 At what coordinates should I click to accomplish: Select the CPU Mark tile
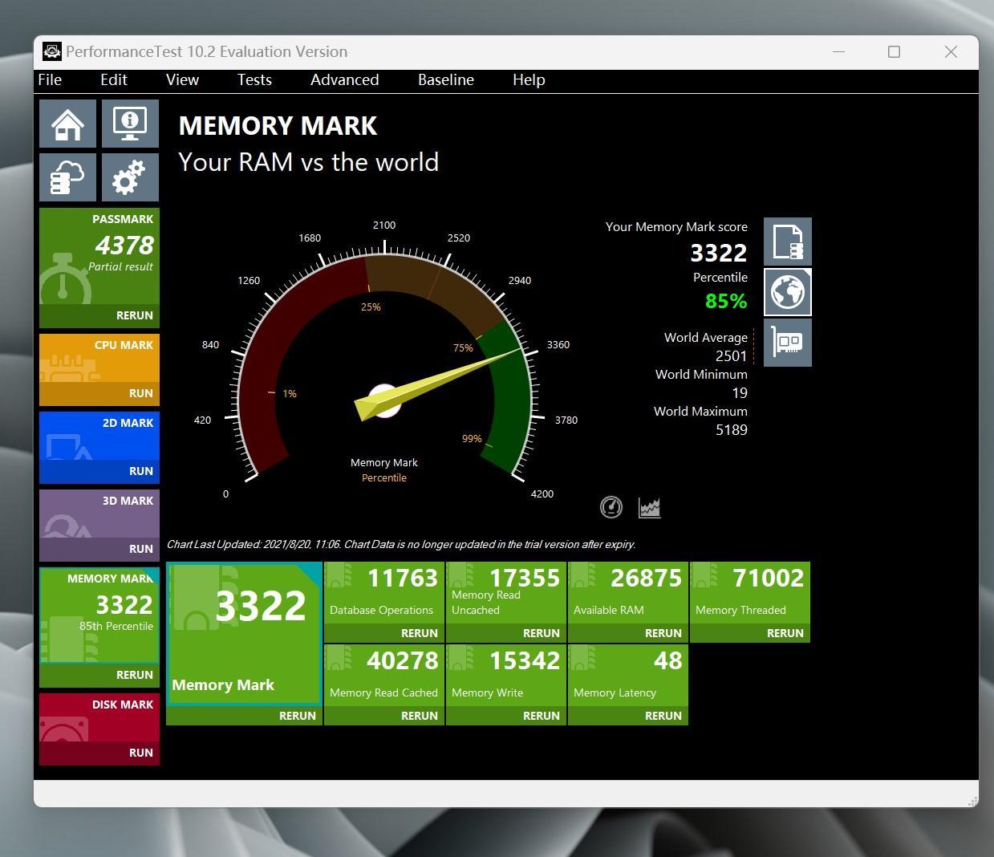(x=99, y=358)
